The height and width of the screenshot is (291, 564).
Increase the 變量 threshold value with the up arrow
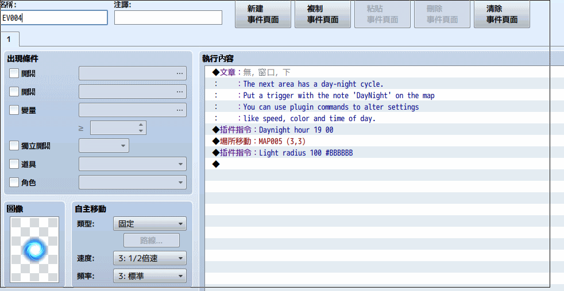point(141,125)
